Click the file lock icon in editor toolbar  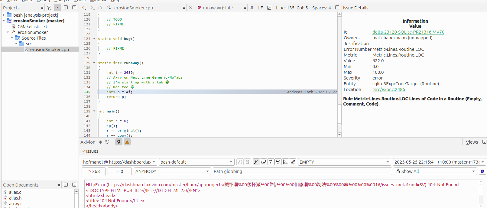pyautogui.click(x=100, y=8)
